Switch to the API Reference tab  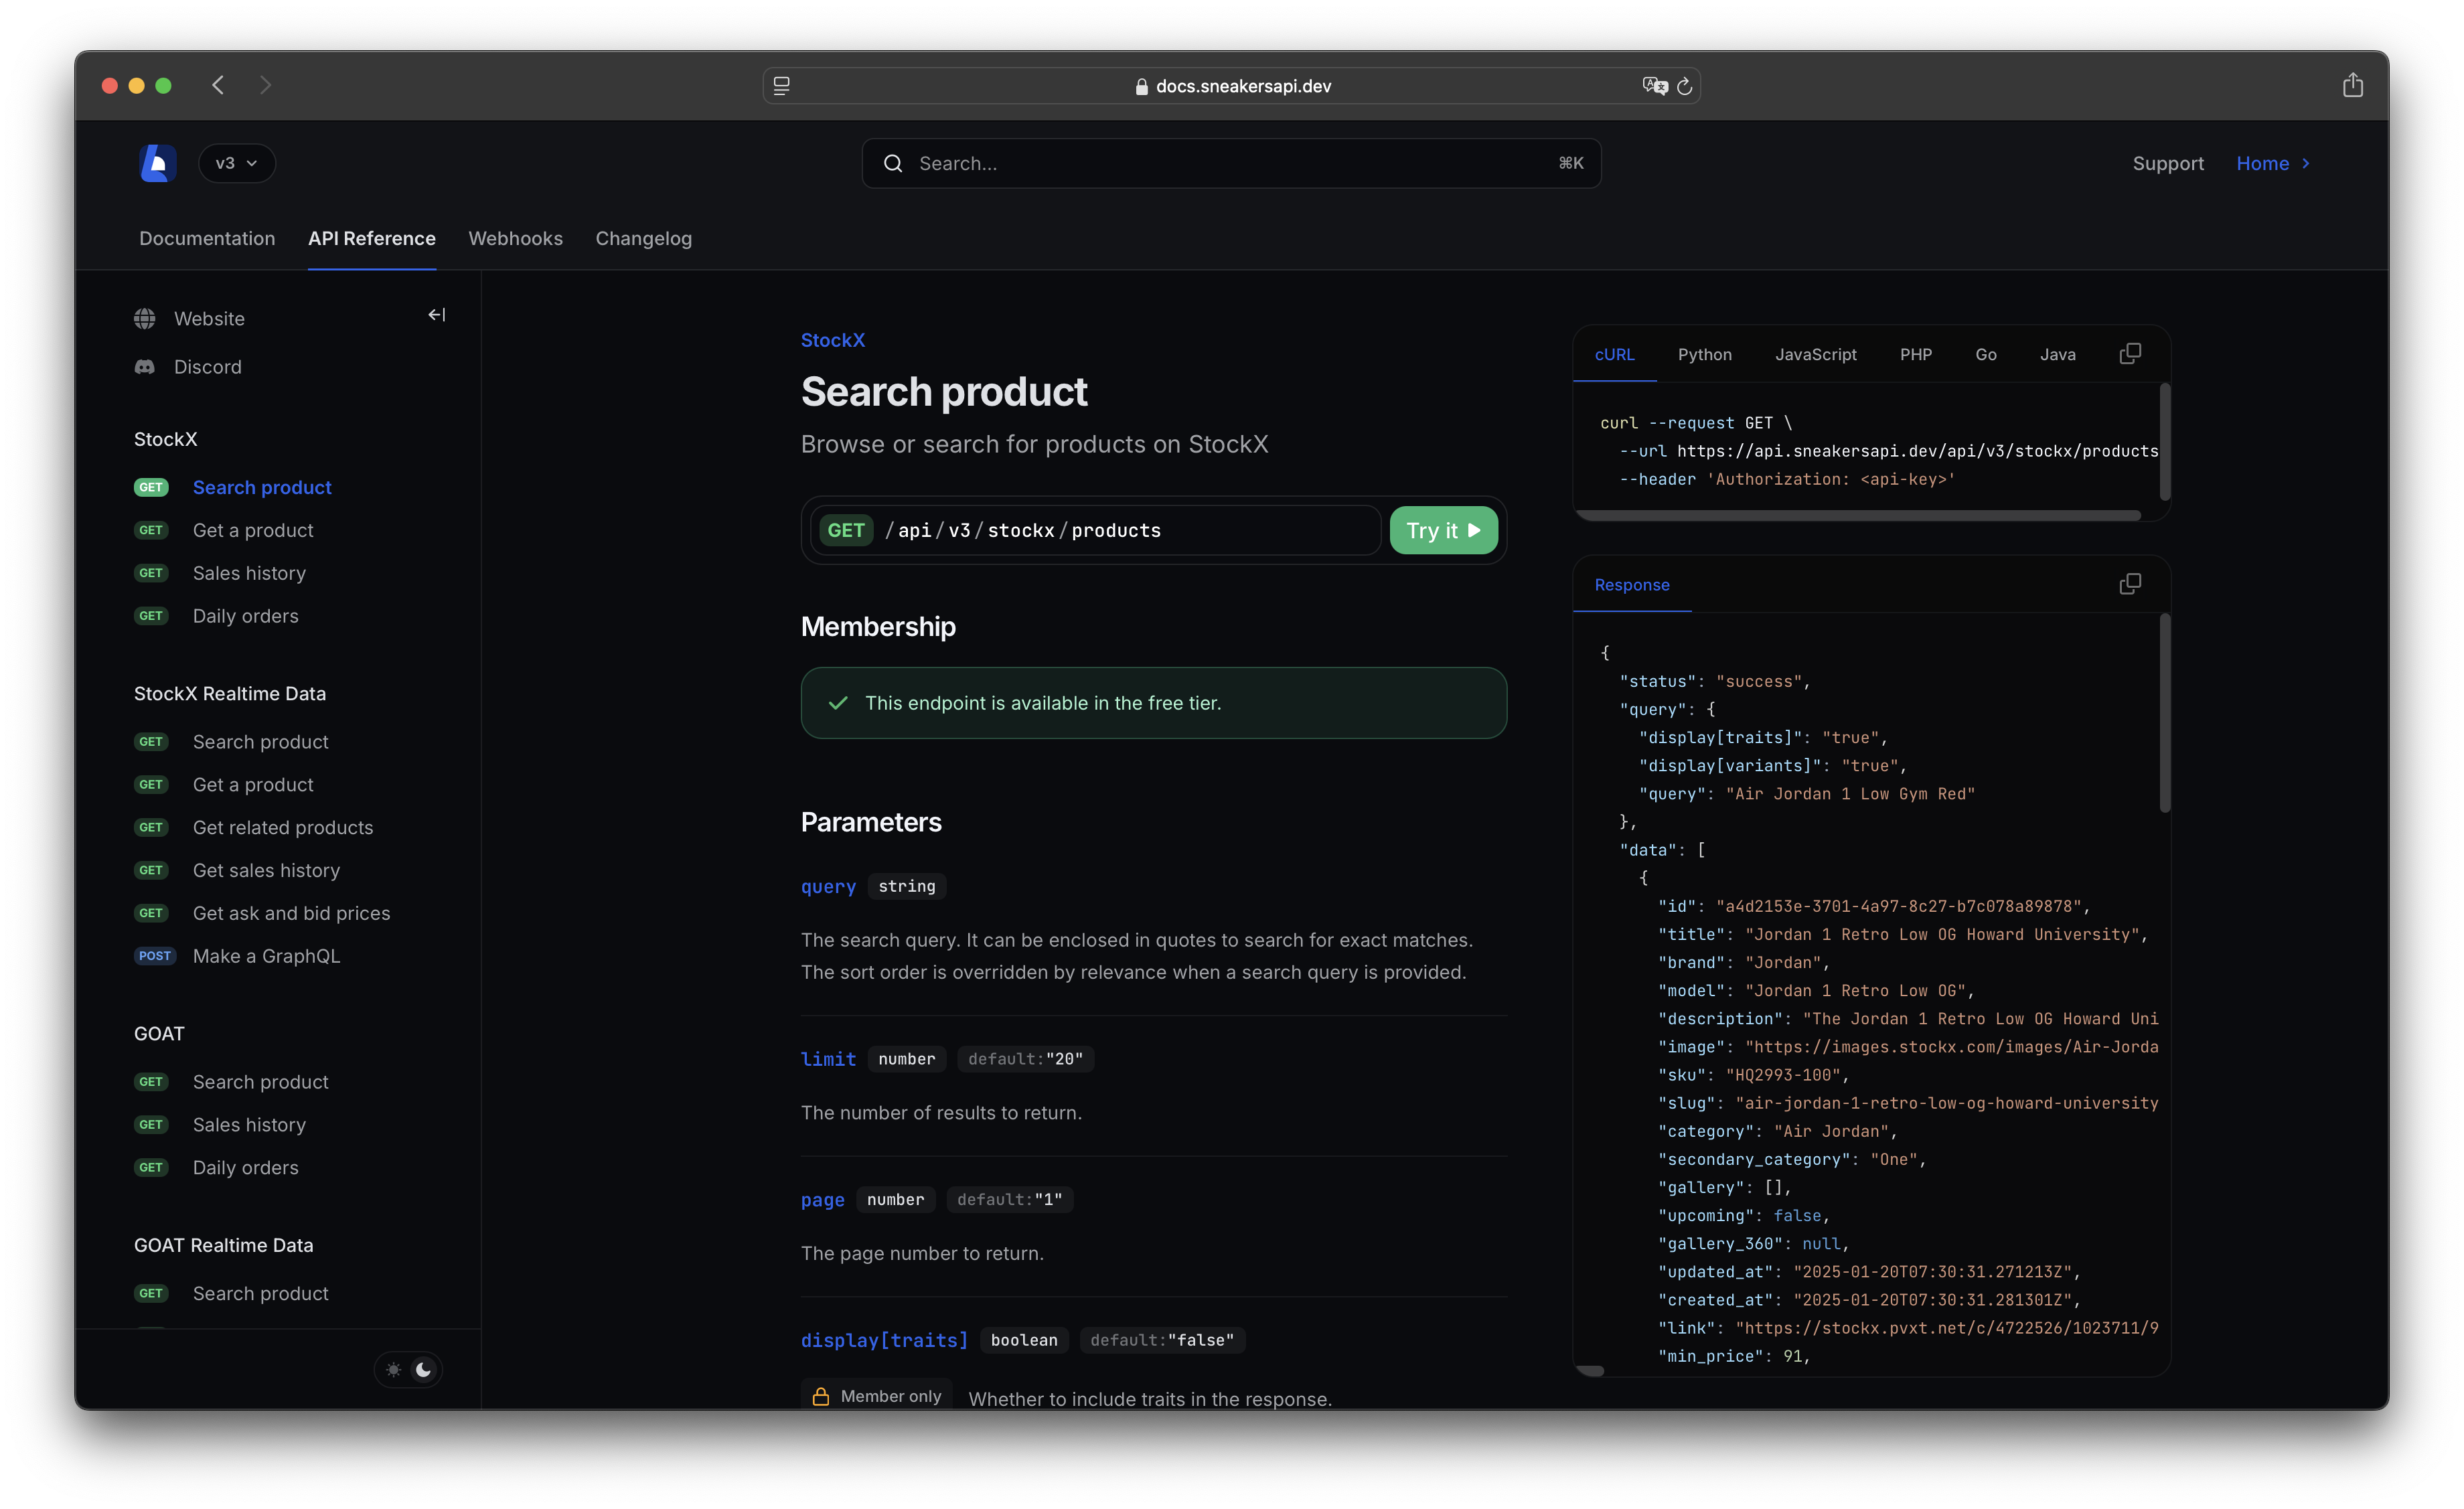372,238
